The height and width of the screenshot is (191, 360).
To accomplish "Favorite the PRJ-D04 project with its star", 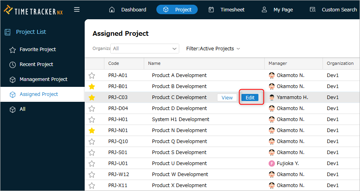I will 92,108.
